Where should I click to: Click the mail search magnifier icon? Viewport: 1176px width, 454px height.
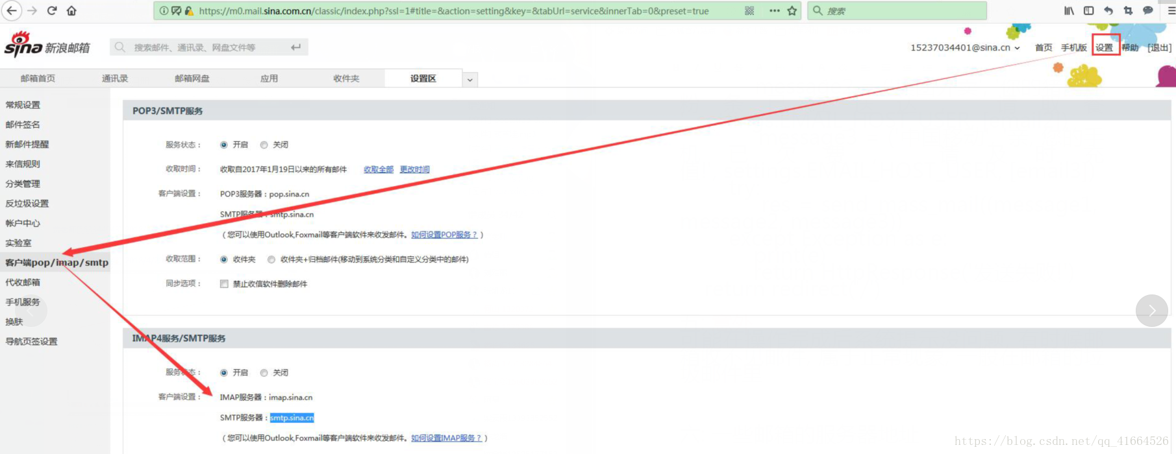point(120,47)
